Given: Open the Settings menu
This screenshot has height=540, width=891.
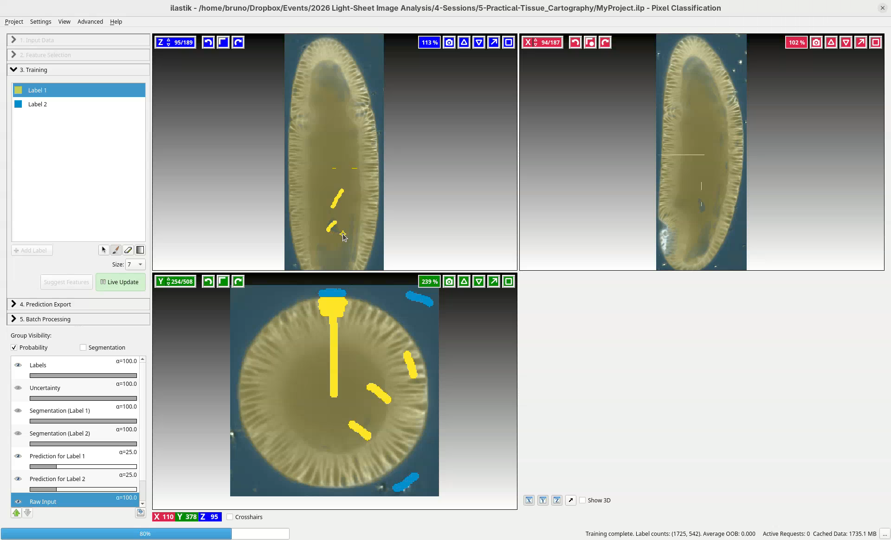Looking at the screenshot, I should tap(40, 21).
